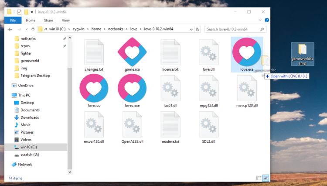
Task: Refresh the current folder view
Action: click(x=197, y=29)
